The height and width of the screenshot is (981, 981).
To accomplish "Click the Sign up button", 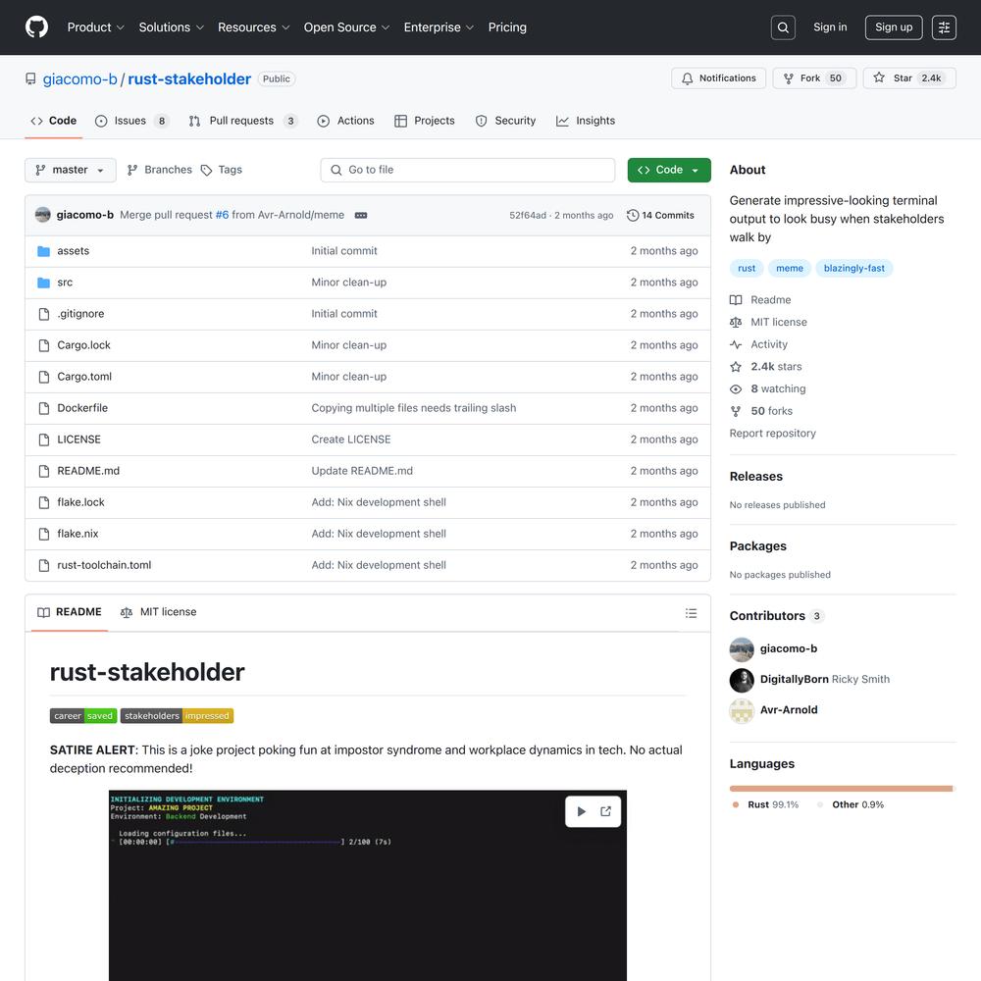I will 894,27.
